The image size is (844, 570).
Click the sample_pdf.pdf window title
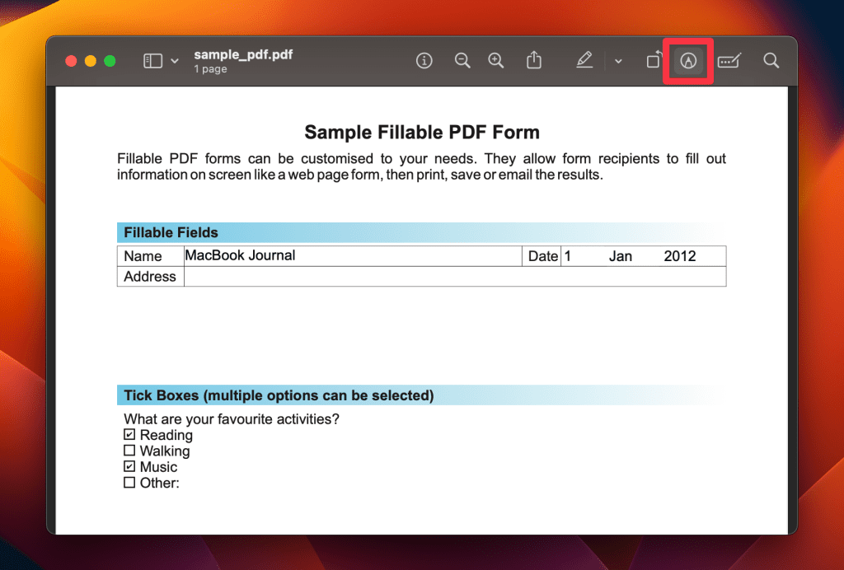coord(243,55)
